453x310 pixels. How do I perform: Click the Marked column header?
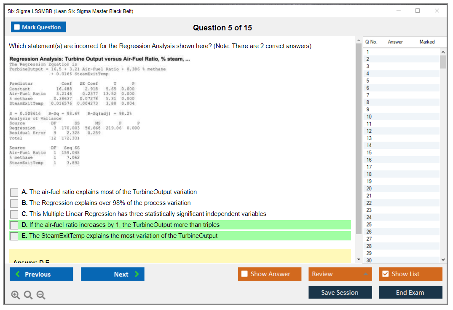click(x=427, y=42)
